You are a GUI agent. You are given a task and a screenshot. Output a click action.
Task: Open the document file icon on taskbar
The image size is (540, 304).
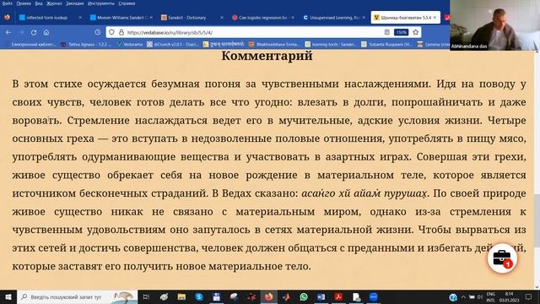356,296
